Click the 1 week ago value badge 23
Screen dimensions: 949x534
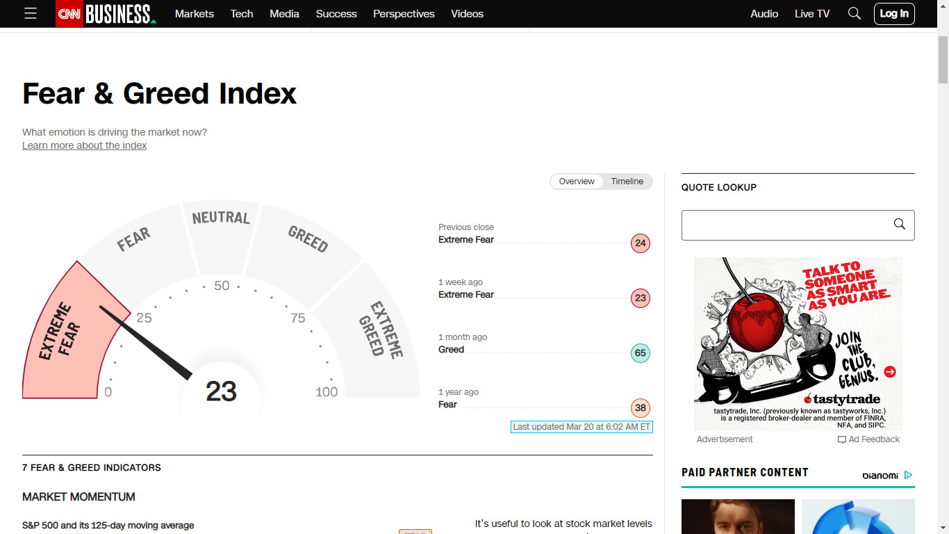coord(641,298)
